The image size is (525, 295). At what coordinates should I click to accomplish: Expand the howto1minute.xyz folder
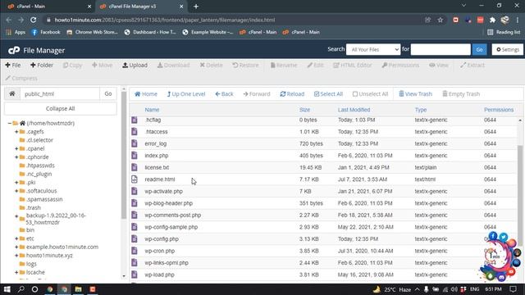[16, 255]
